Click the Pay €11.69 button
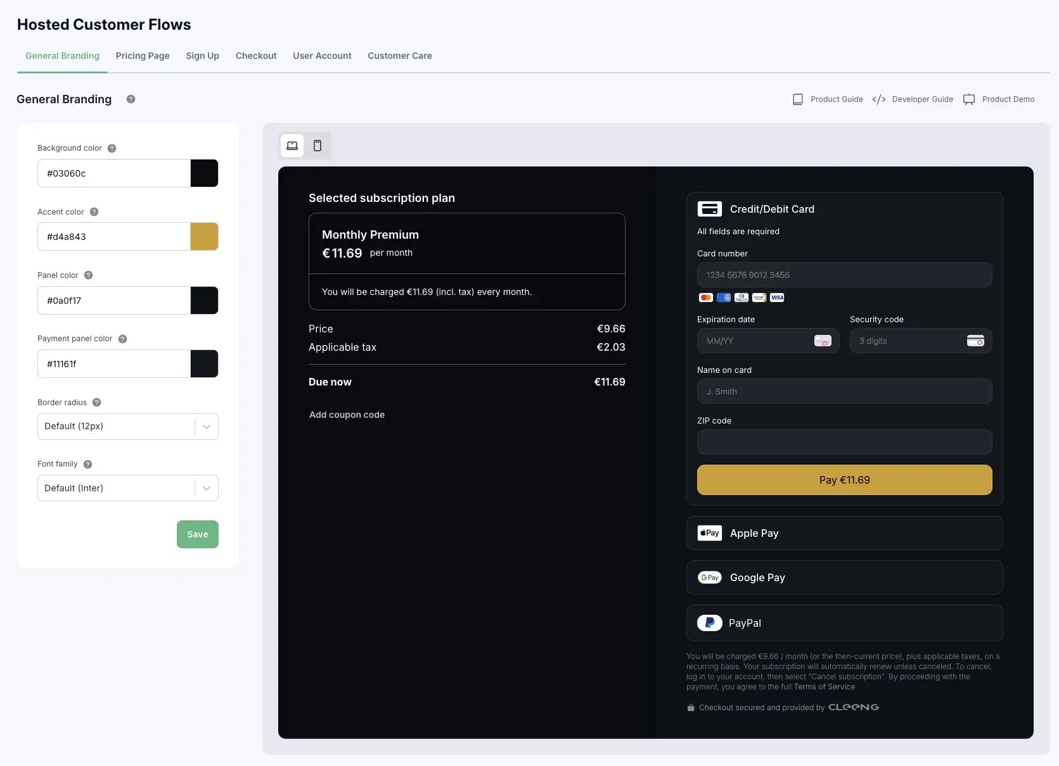This screenshot has height=766, width=1059. point(845,480)
